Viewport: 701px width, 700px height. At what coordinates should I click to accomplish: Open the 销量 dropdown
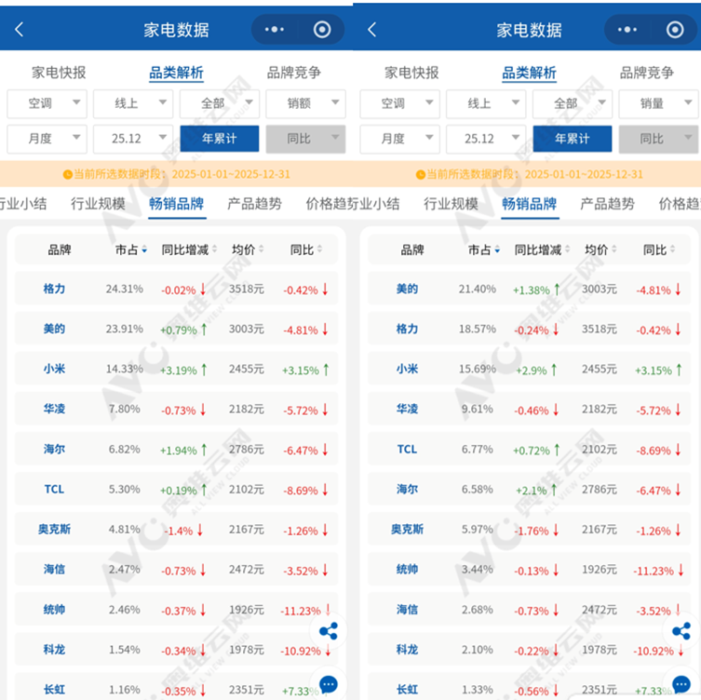[658, 103]
